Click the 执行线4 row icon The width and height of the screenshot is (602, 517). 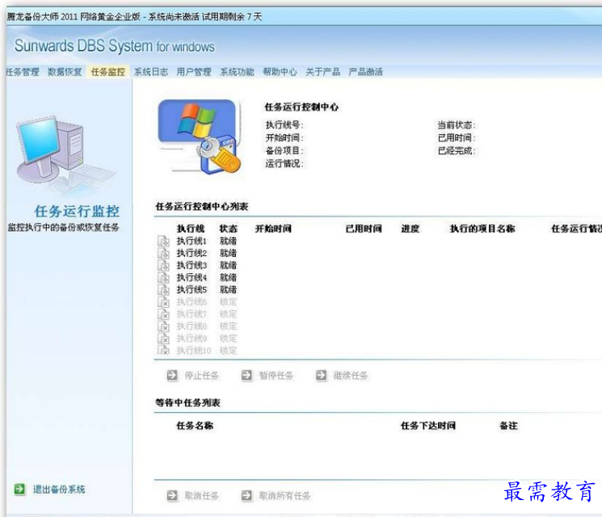163,278
